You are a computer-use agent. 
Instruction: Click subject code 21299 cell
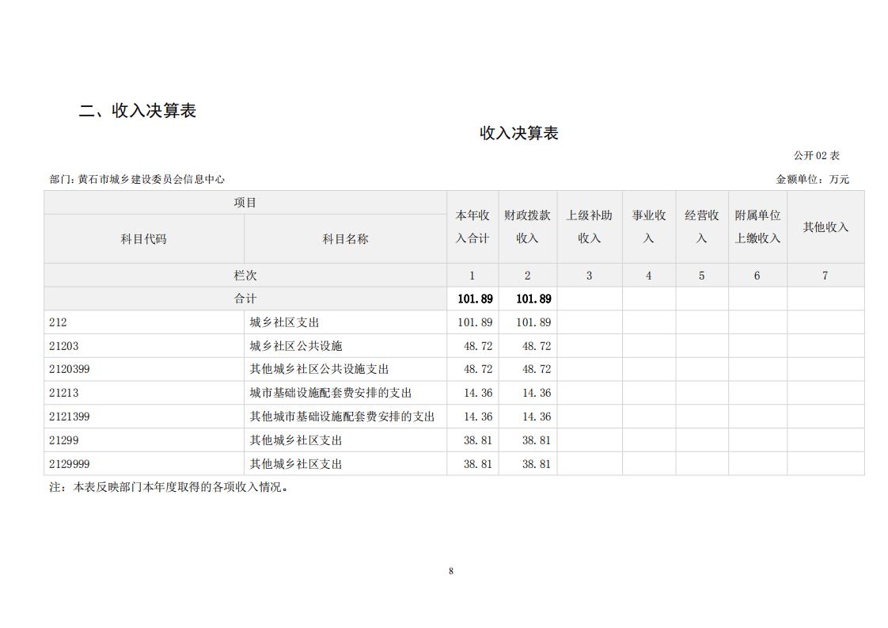coord(64,440)
